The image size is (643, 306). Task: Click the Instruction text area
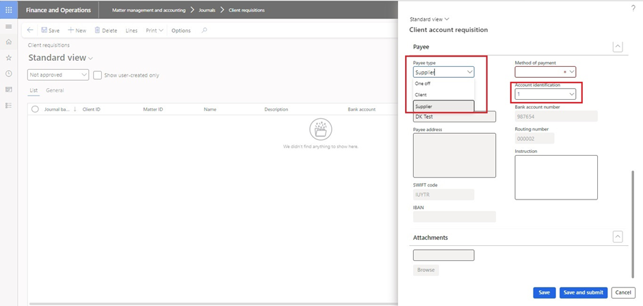pyautogui.click(x=556, y=178)
